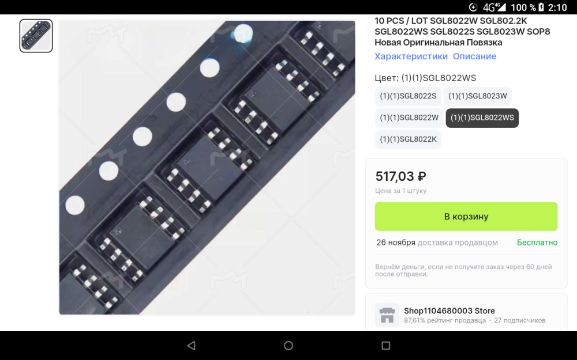Tap the store shop icon
The image size is (577, 360).
click(387, 315)
